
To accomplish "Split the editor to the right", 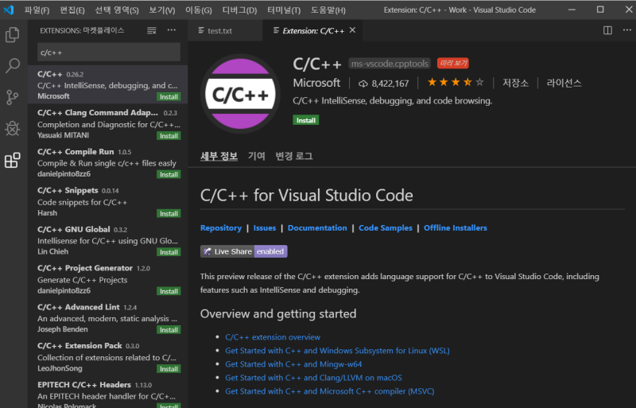I will click(x=607, y=30).
